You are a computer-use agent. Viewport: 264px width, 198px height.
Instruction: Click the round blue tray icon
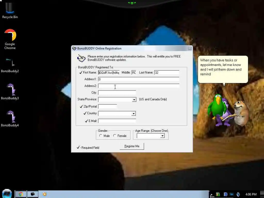(238, 194)
